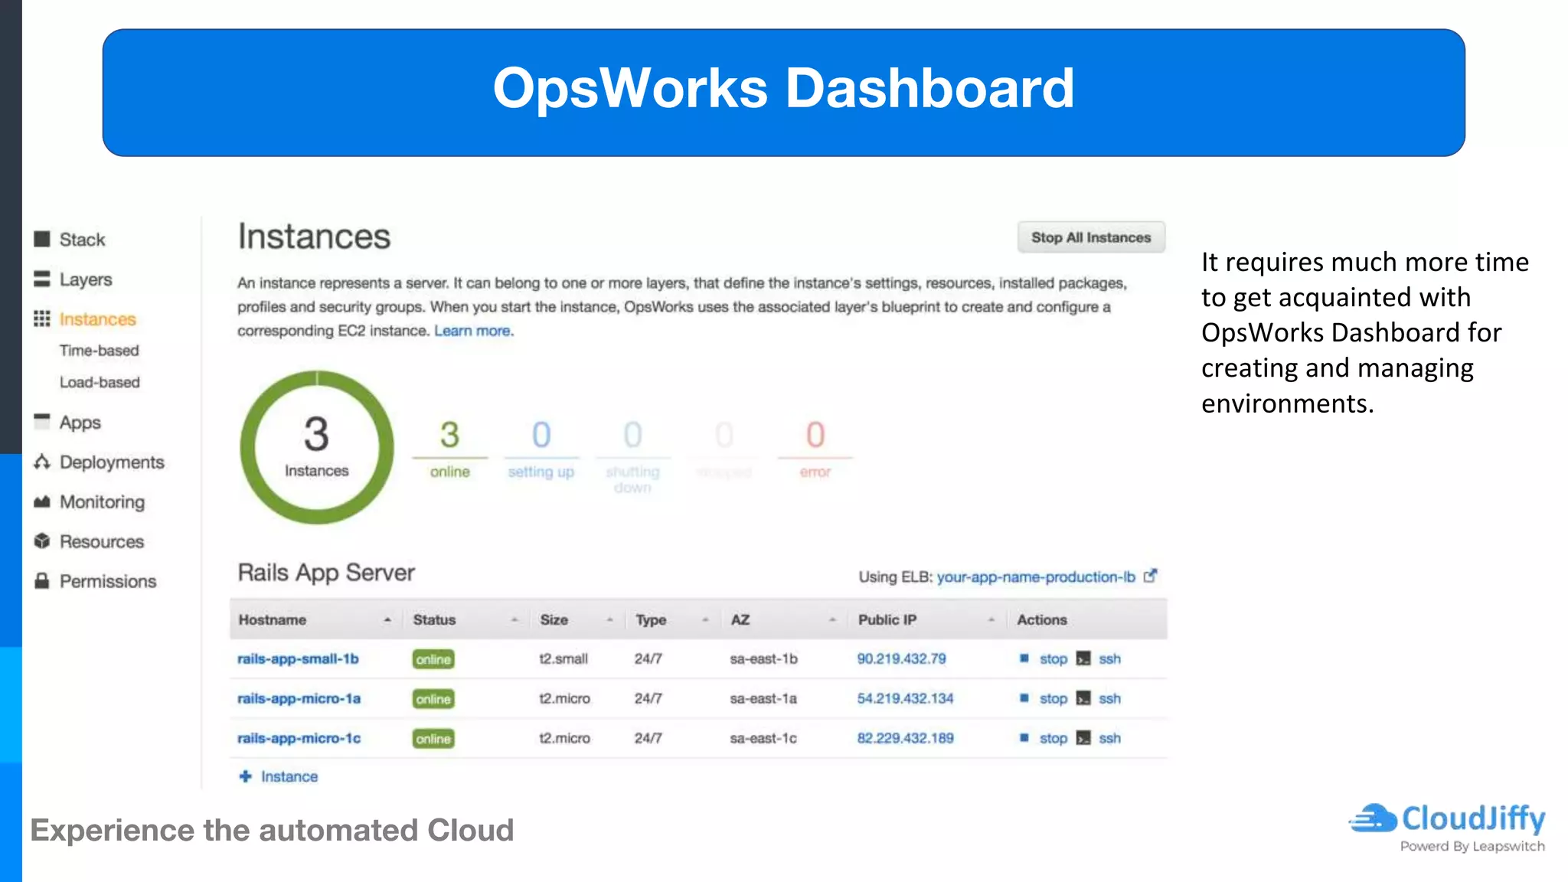Open rails-app-micro-1c hostname

tap(299, 739)
